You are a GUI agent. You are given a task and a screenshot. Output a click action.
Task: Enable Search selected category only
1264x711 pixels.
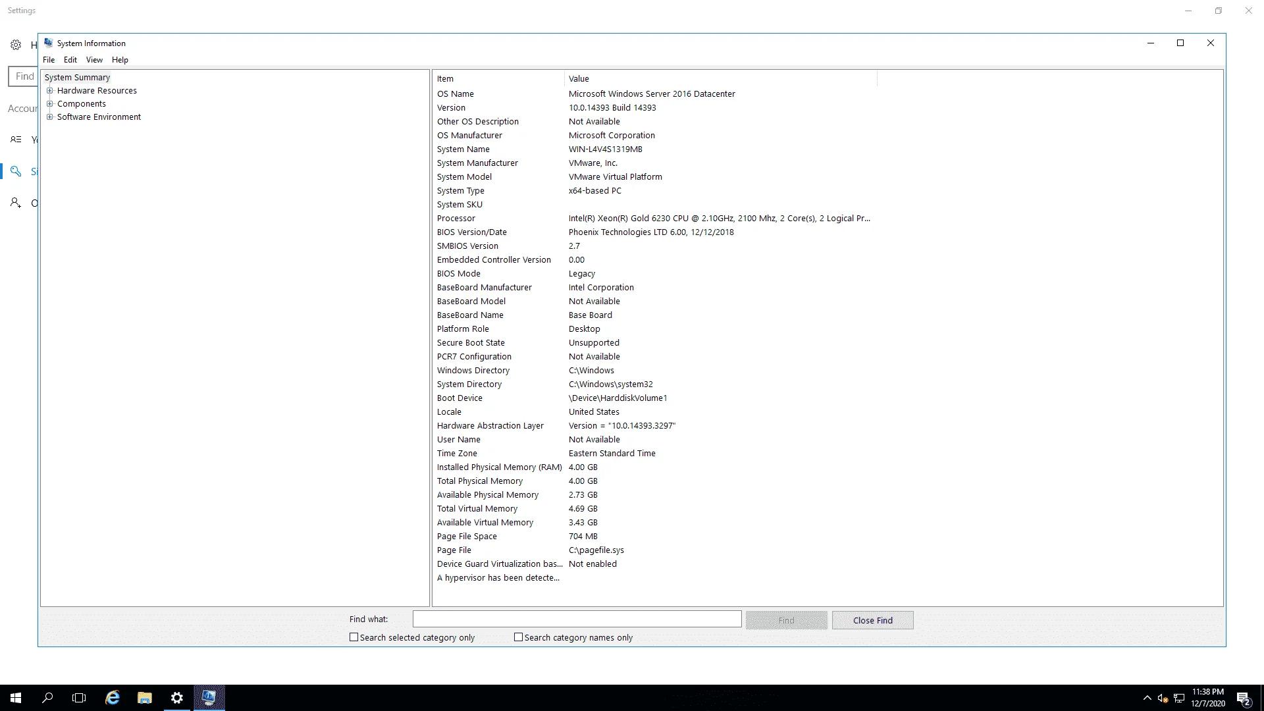click(x=354, y=637)
